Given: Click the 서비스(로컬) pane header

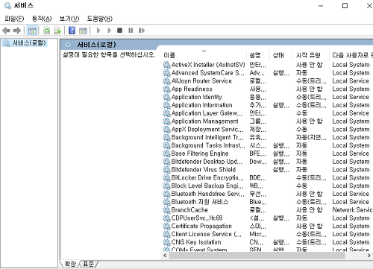Looking at the screenshot, I should tap(96, 45).
